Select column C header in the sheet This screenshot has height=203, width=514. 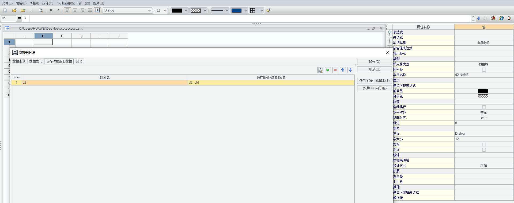62,36
